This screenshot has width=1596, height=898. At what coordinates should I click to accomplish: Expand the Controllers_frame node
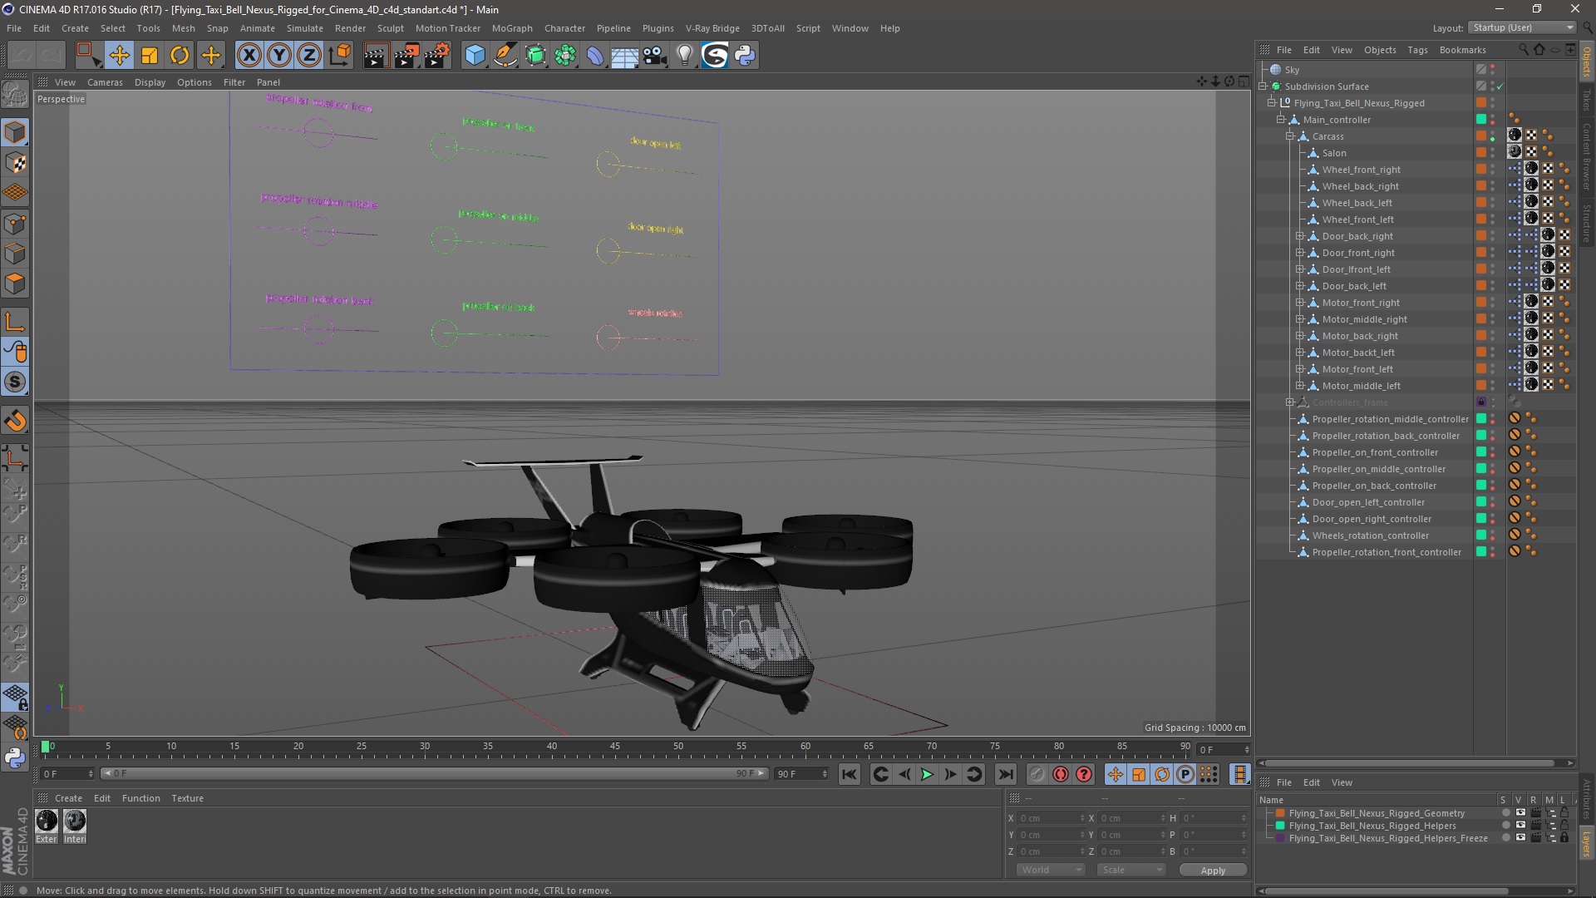tap(1290, 402)
